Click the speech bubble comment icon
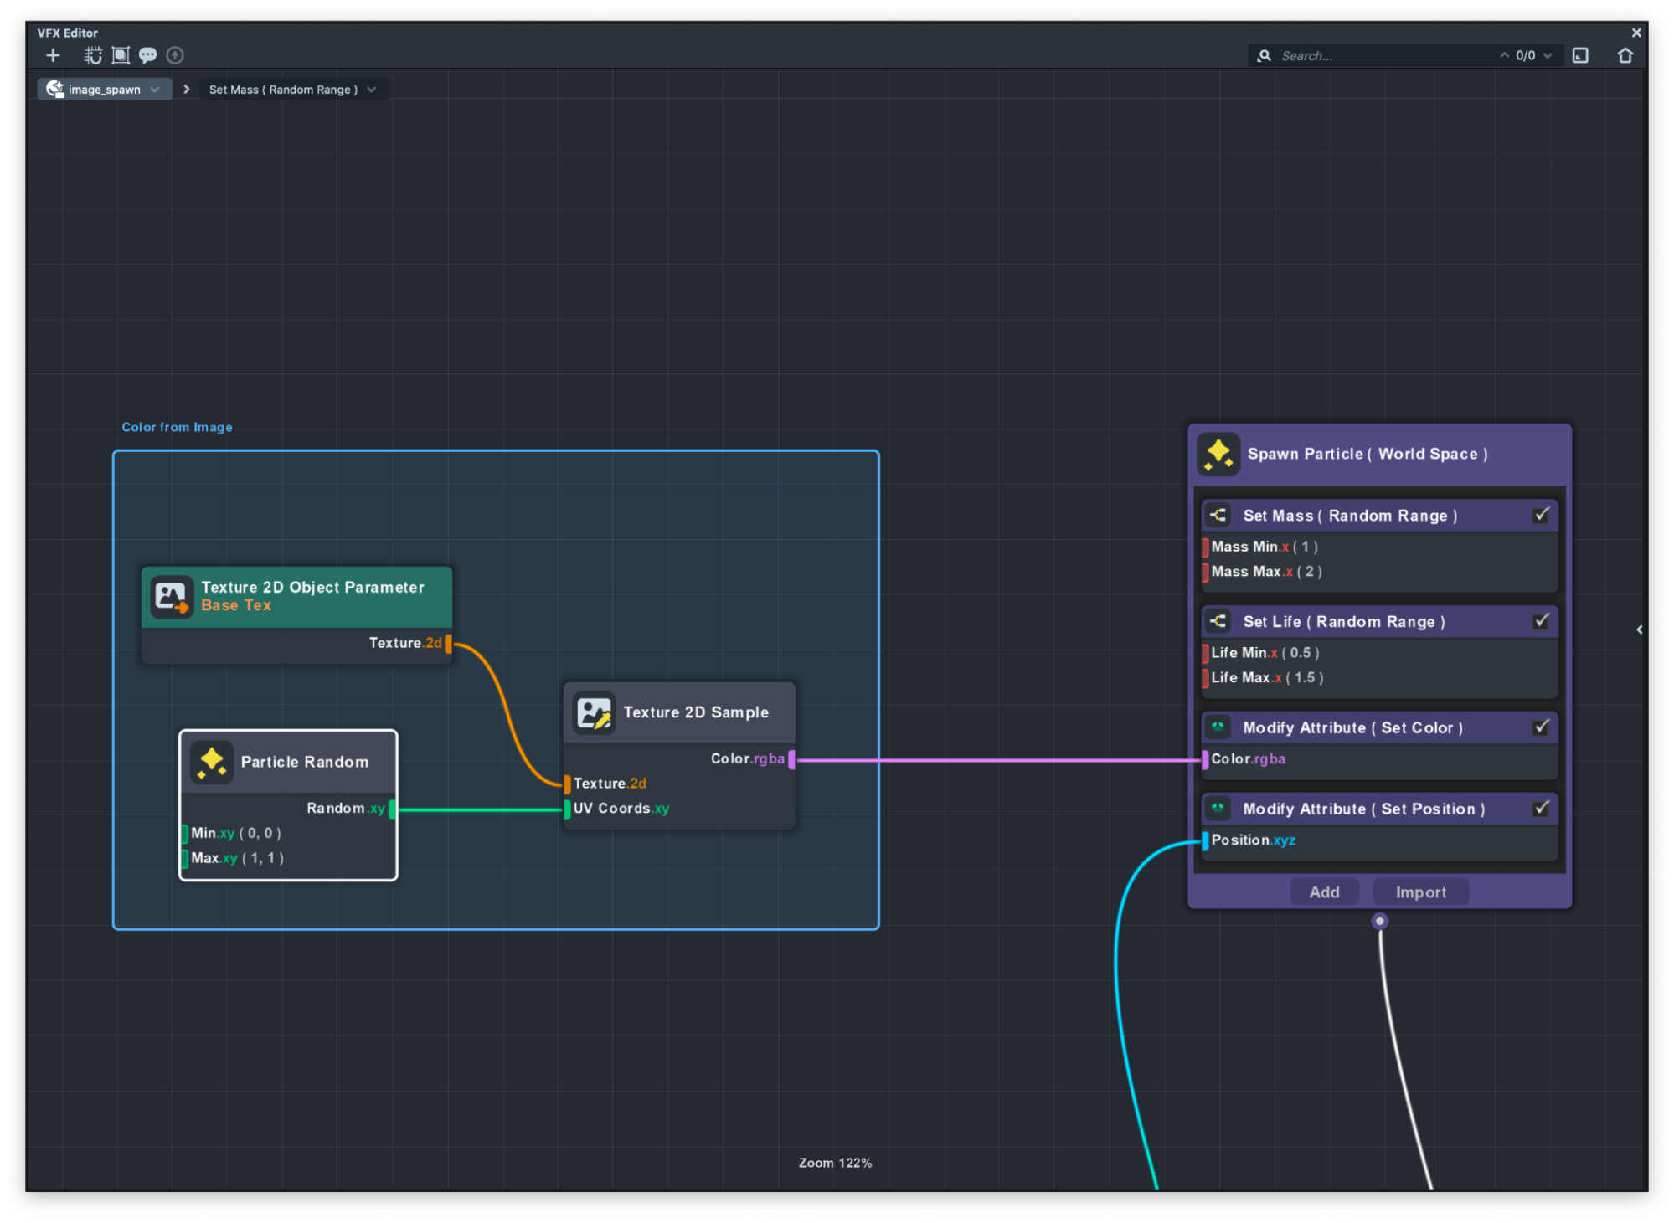The width and height of the screenshot is (1674, 1223). tap(147, 55)
